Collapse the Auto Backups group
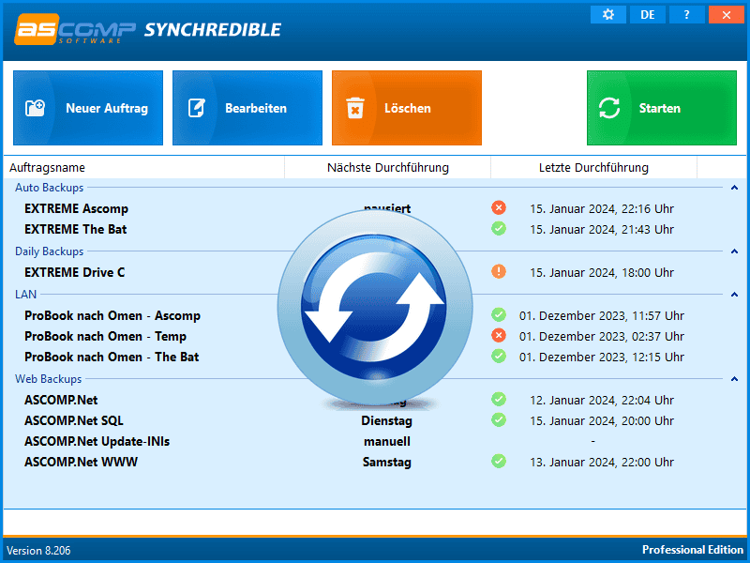 734,188
